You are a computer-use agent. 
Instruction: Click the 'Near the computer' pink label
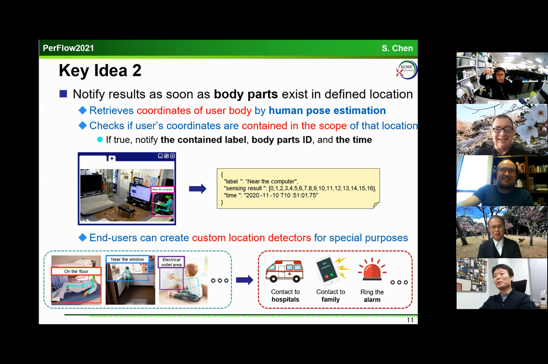163,189
